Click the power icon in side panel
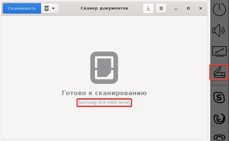The image size is (229, 141). pyautogui.click(x=219, y=10)
